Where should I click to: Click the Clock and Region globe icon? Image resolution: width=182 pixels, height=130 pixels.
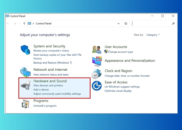(x=96, y=74)
